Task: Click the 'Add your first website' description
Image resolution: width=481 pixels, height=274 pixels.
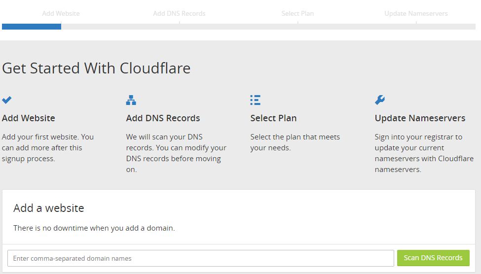Action: coord(48,148)
